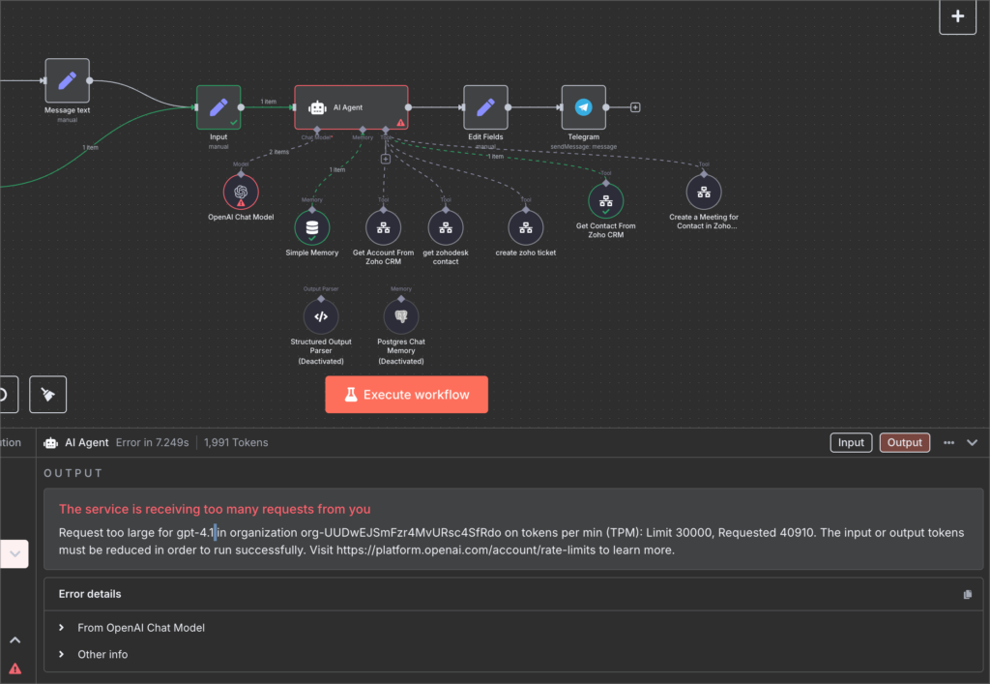Screen dimensions: 990x684
Task: Click the warning triangle on AI Agent node
Action: click(x=400, y=123)
